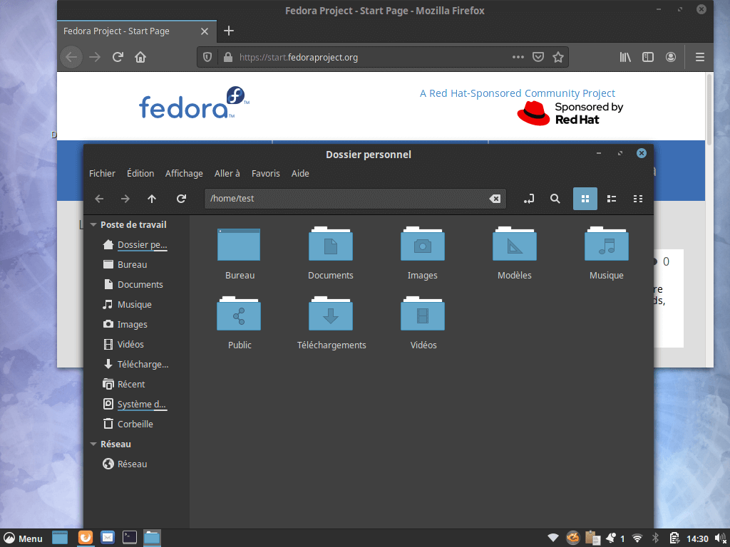Launch terminal from the taskbar
The width and height of the screenshot is (730, 547).
point(130,538)
